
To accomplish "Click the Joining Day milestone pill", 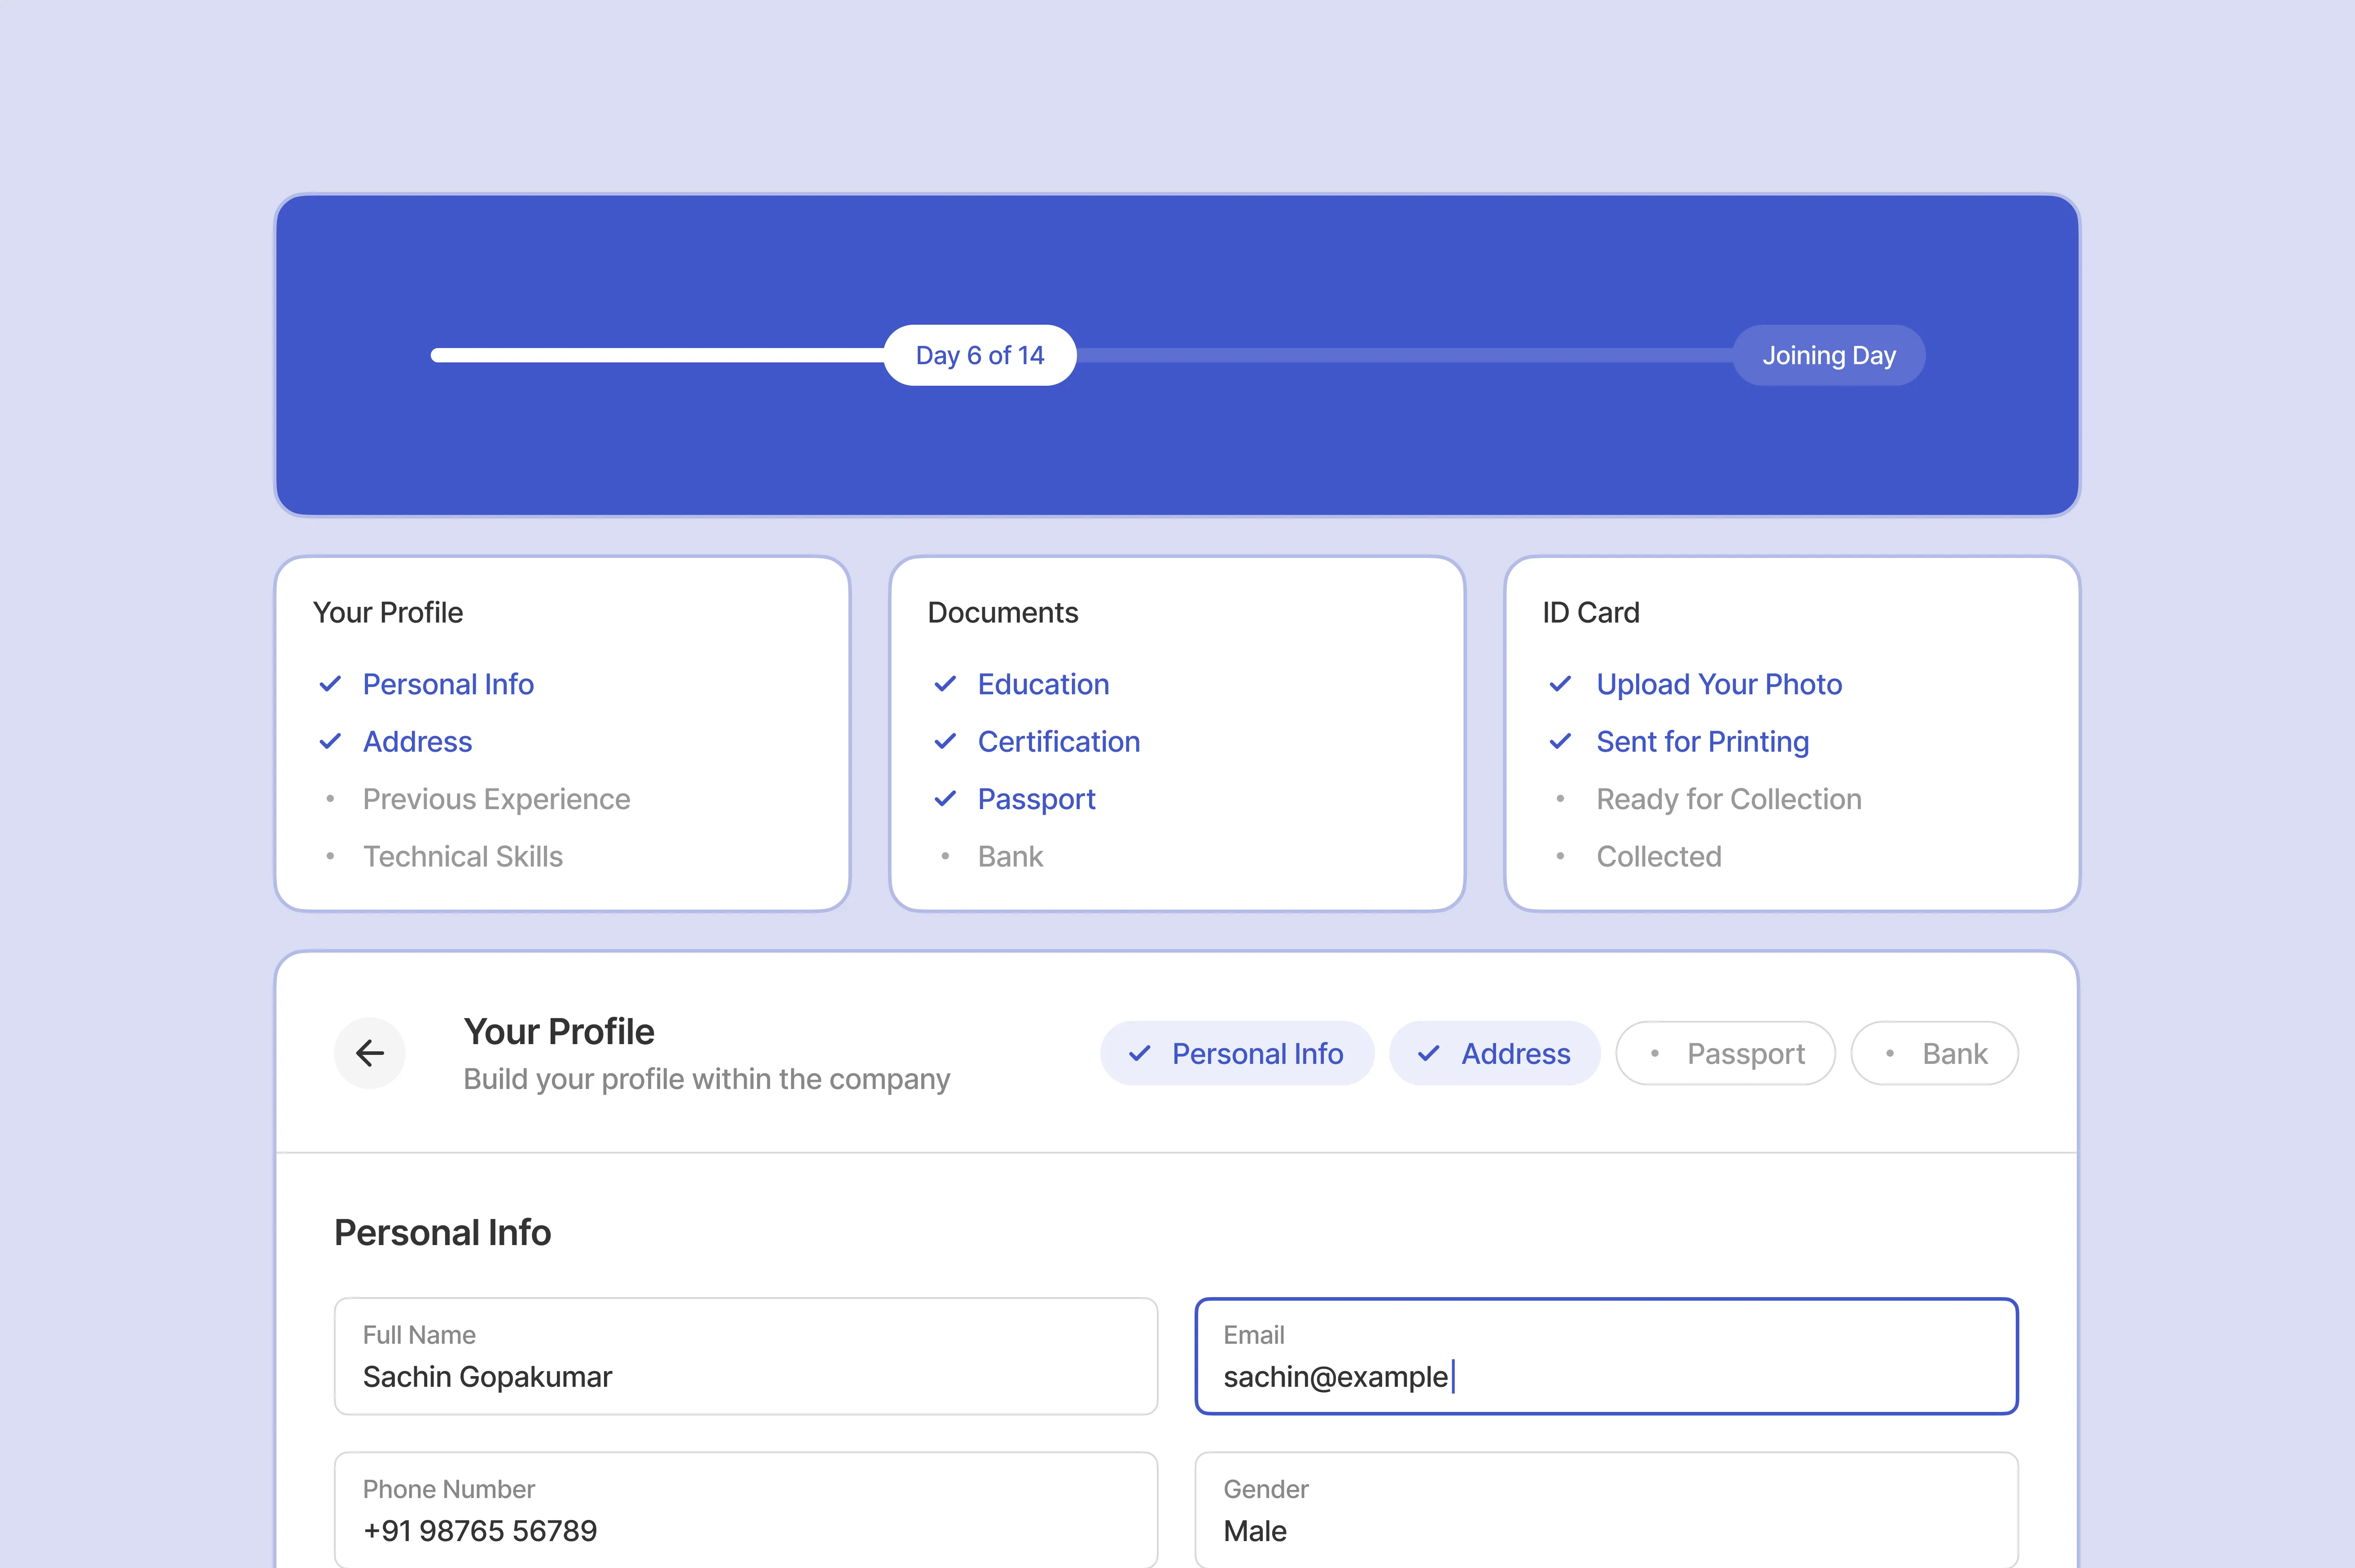I will tap(1828, 355).
